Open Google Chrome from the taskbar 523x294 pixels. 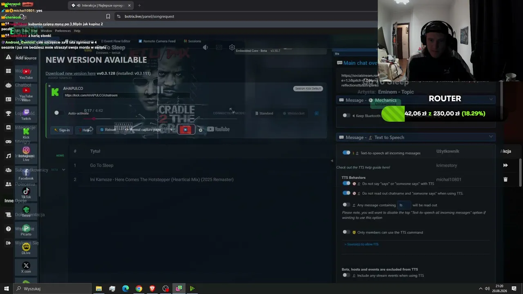point(139,289)
